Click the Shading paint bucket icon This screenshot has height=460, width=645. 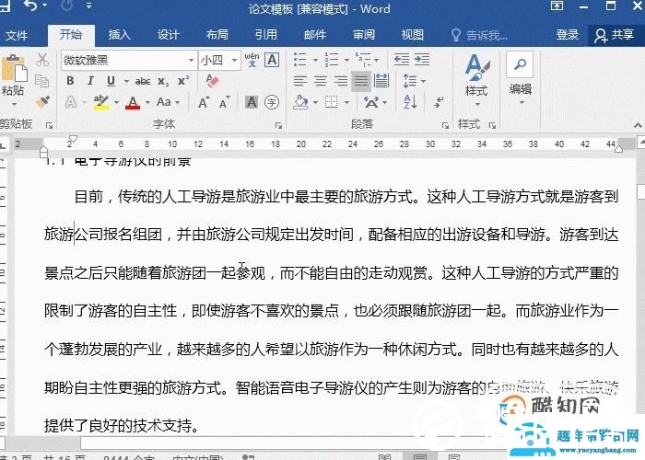pyautogui.click(x=300, y=102)
